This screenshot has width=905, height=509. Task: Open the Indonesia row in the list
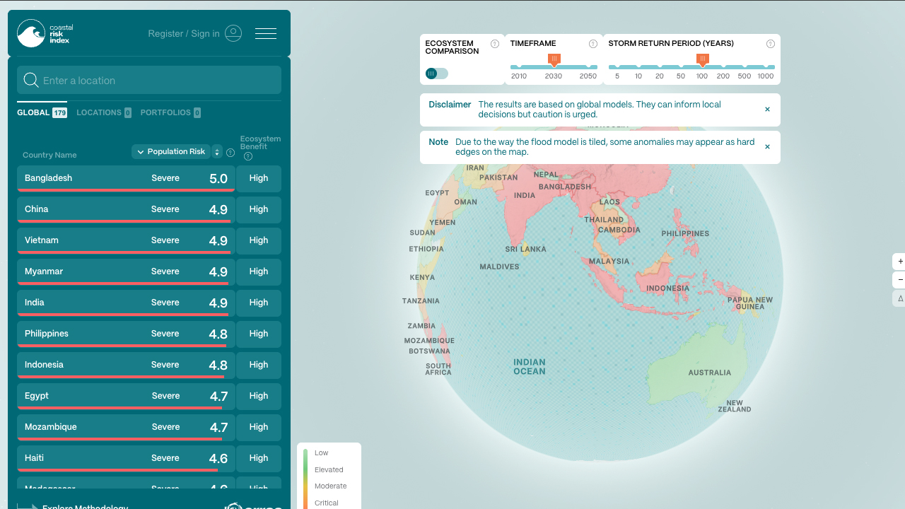[x=126, y=365]
